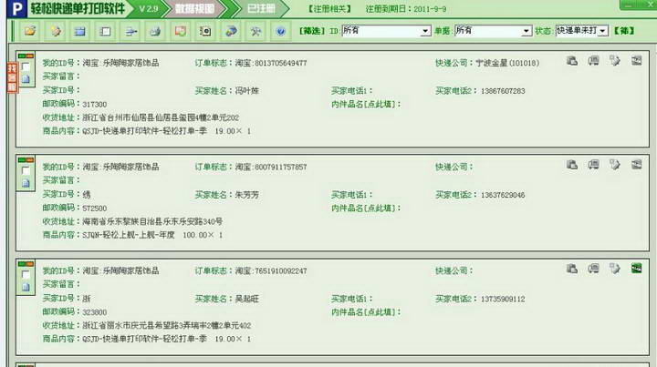Screen dimensions: 657x367
Task: Open the 【注册相关】 menu
Action: tap(329, 9)
